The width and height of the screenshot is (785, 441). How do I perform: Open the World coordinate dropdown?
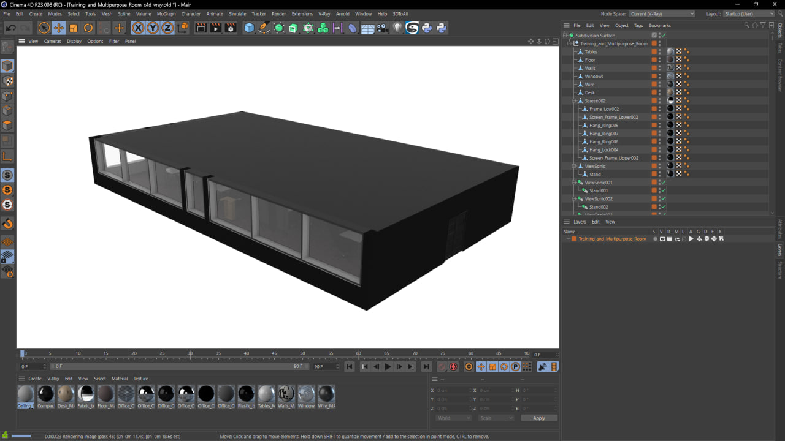pos(454,418)
